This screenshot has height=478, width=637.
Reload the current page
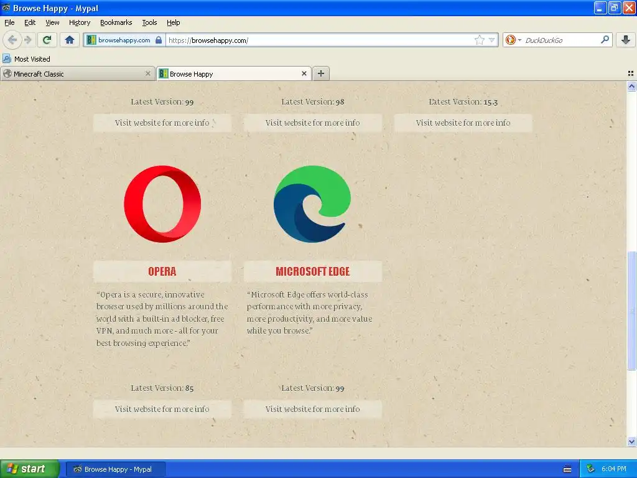(47, 40)
